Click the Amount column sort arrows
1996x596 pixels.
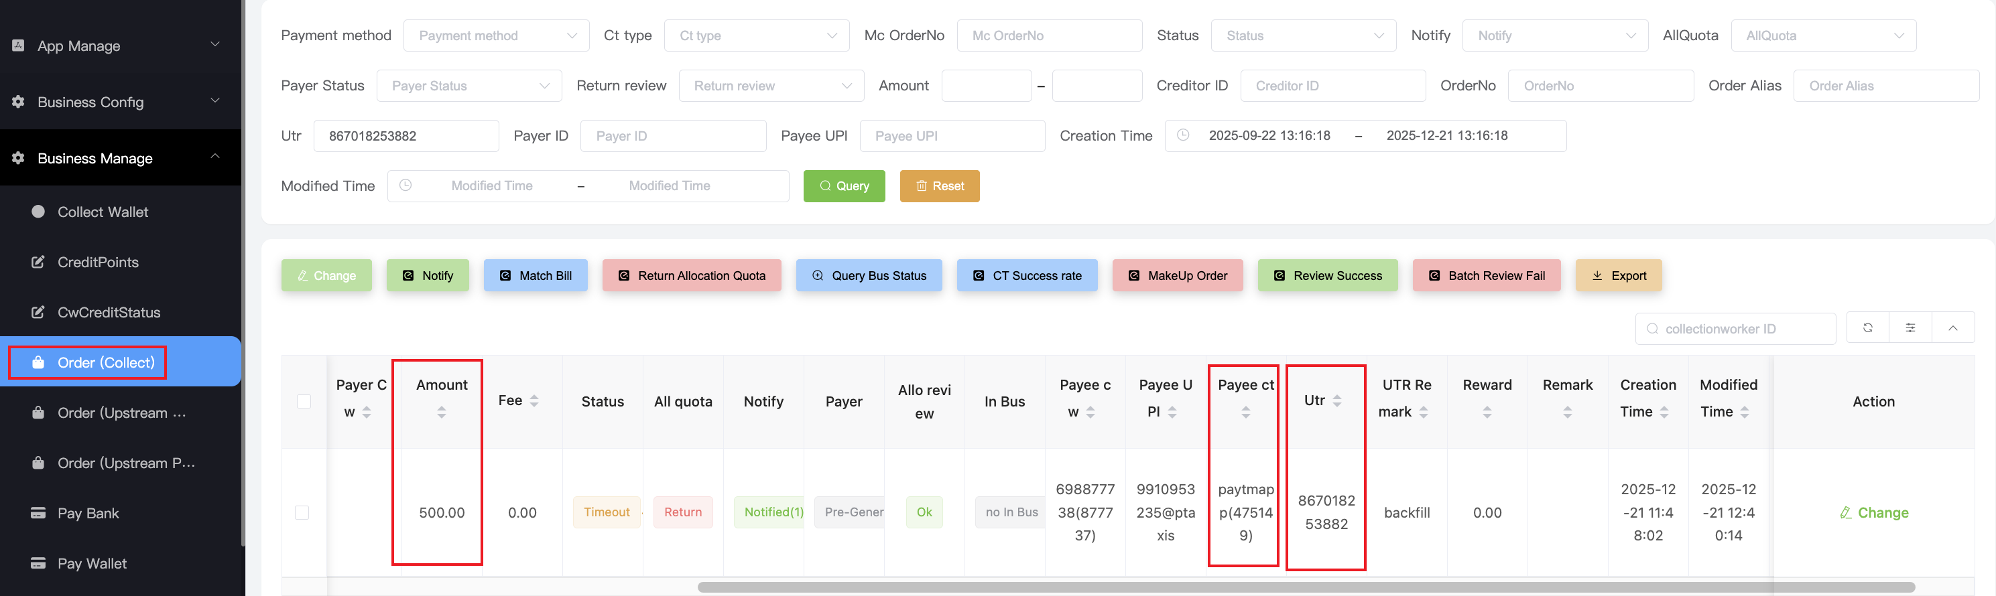pos(442,412)
